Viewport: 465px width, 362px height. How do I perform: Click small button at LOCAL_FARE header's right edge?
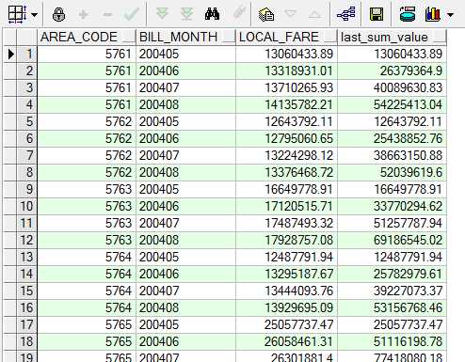click(330, 37)
